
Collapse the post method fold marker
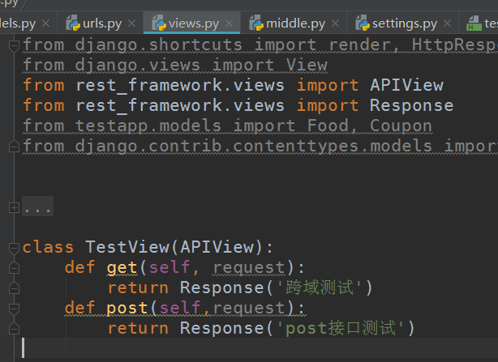12,309
